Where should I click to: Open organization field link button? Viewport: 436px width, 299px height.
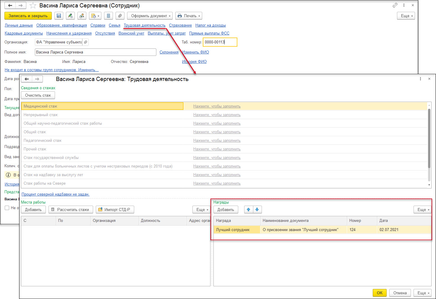coord(85,42)
